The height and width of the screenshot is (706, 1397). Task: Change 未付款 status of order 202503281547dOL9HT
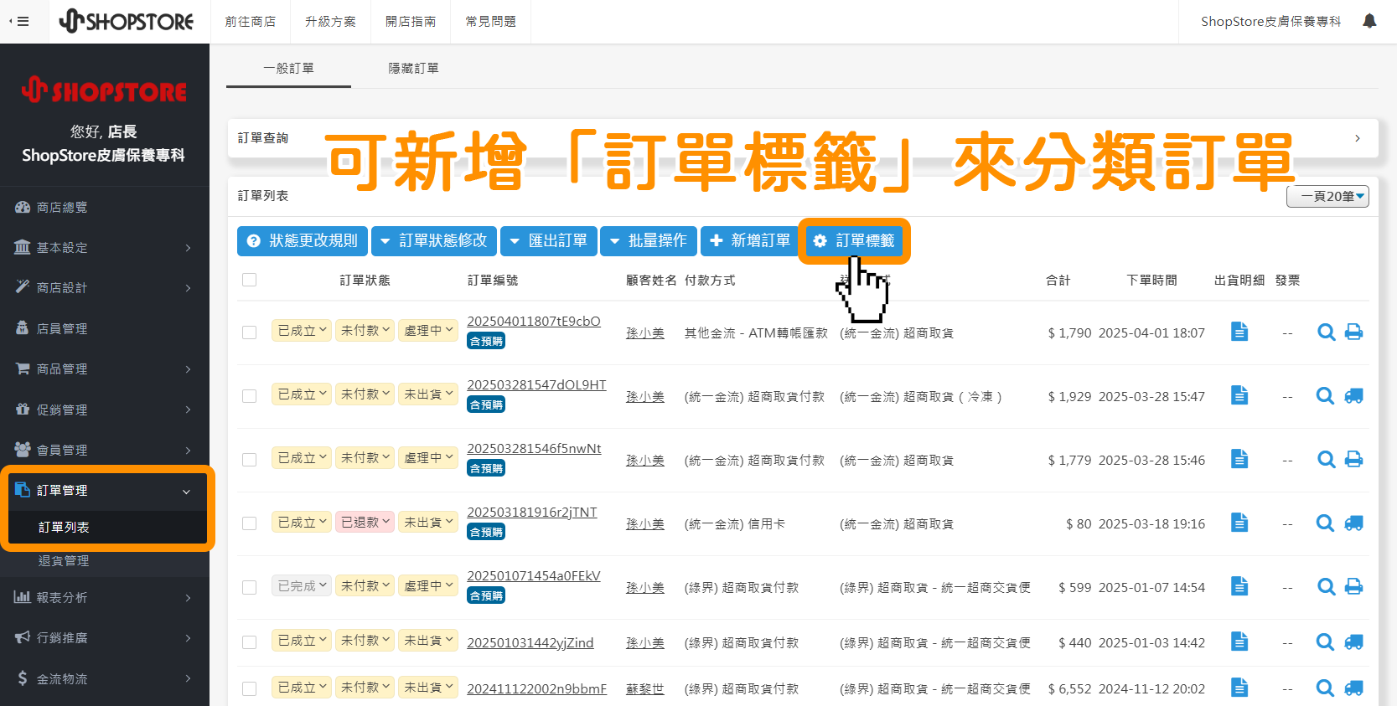(365, 394)
